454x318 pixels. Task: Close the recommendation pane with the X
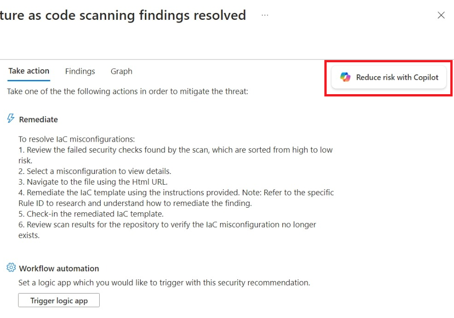coord(441,15)
